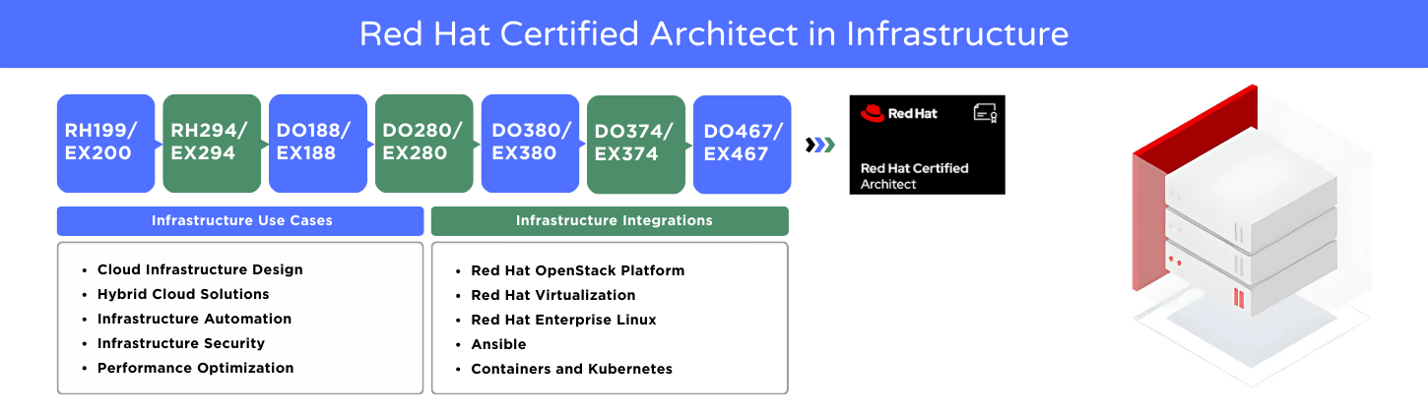This screenshot has width=1428, height=413.
Task: Click the triple chevron arrow icon
Action: (819, 146)
